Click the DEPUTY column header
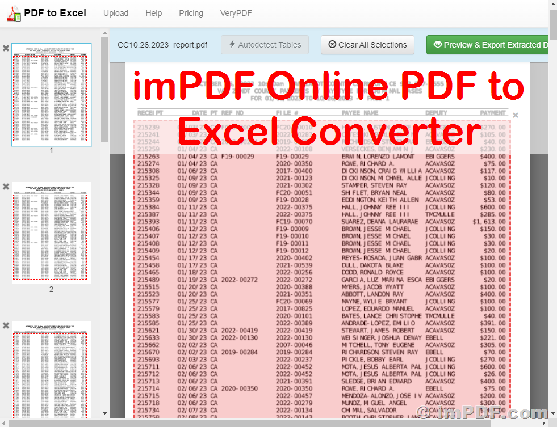This screenshot has width=557, height=427. click(x=437, y=113)
